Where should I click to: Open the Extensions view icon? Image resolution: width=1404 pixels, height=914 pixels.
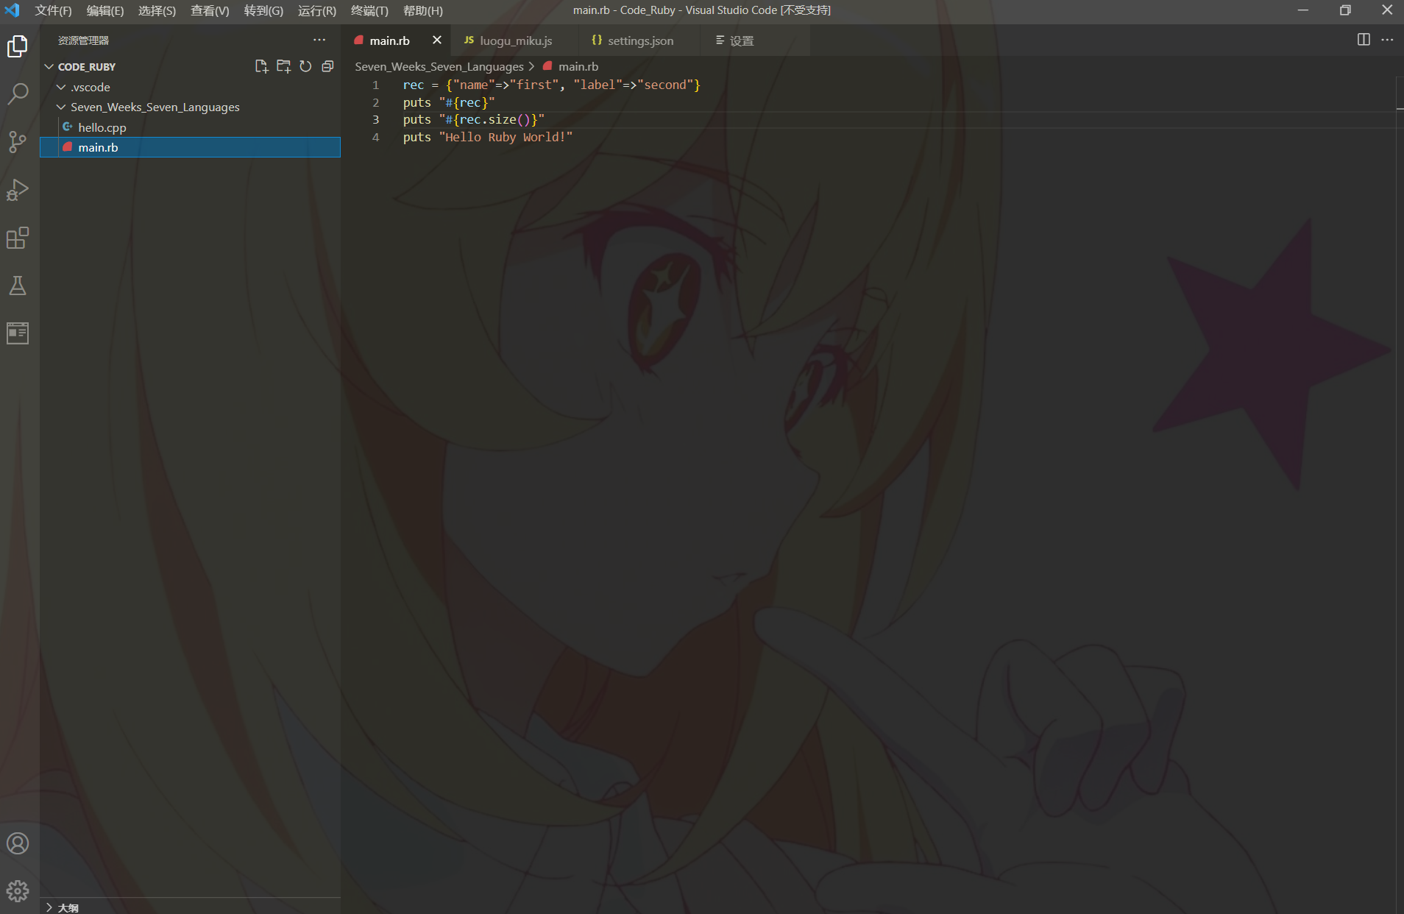18,238
